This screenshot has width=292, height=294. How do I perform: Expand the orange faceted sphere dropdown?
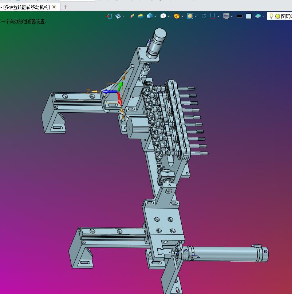tap(182, 16)
